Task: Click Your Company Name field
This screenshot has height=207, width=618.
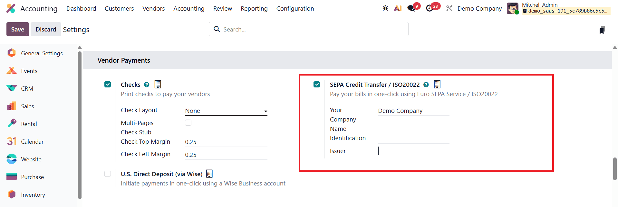Action: coord(414,111)
